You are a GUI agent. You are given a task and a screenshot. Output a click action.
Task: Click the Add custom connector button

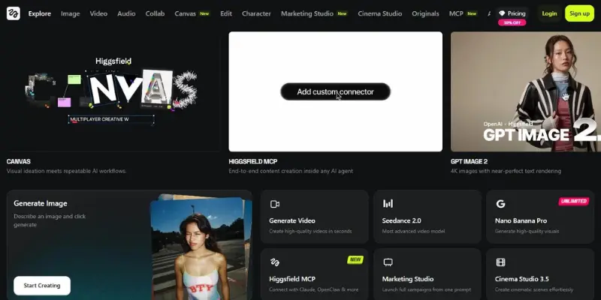tap(335, 91)
